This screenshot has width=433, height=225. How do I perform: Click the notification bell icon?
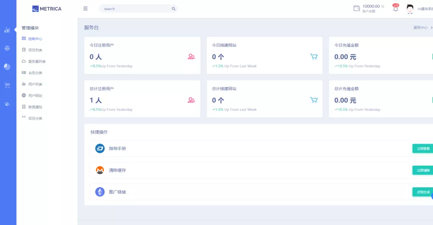point(395,8)
